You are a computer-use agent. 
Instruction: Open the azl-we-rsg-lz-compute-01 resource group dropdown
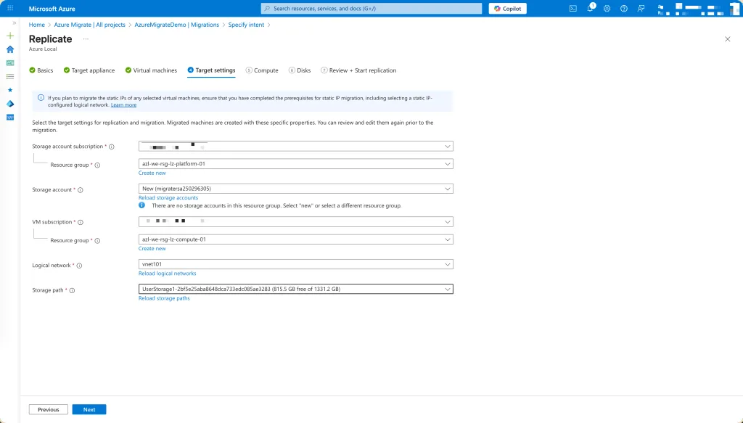[x=295, y=239]
